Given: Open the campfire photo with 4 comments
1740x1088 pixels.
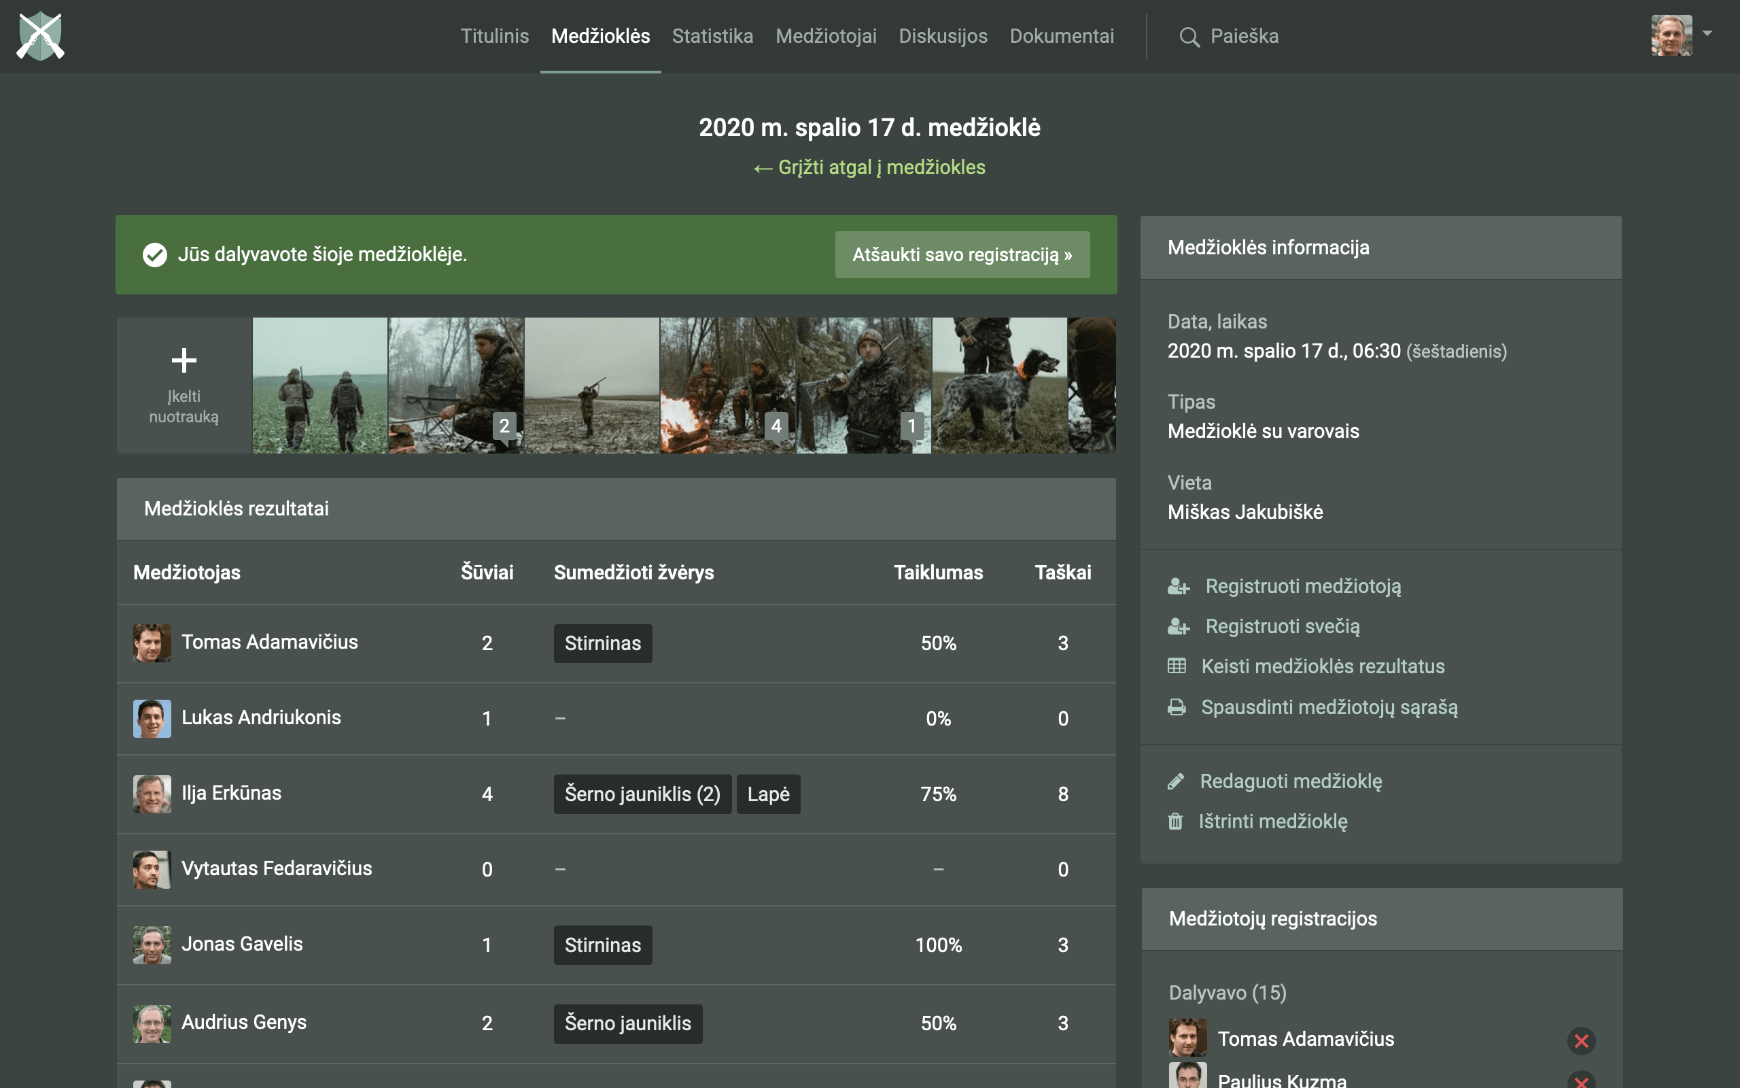Looking at the screenshot, I should pos(727,385).
